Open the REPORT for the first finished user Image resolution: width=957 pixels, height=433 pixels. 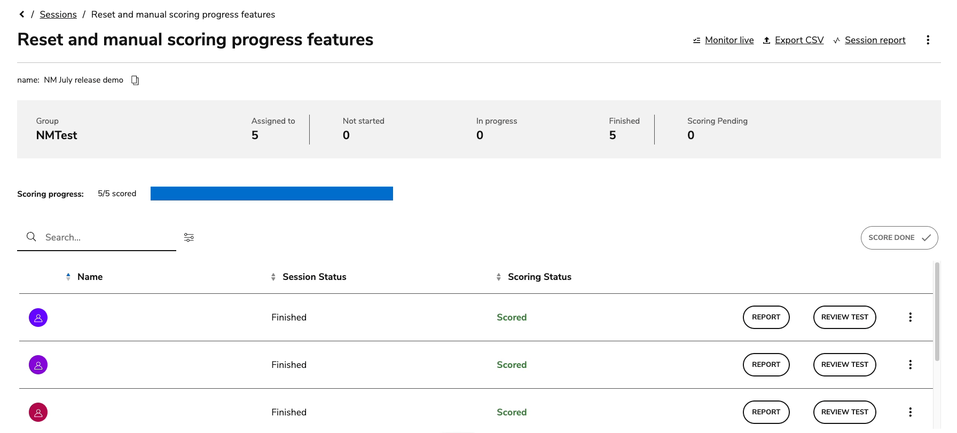tap(766, 317)
